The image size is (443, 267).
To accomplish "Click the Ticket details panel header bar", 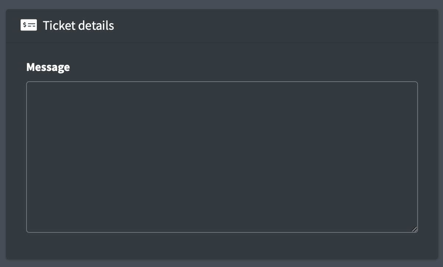I will click(x=258, y=25).
